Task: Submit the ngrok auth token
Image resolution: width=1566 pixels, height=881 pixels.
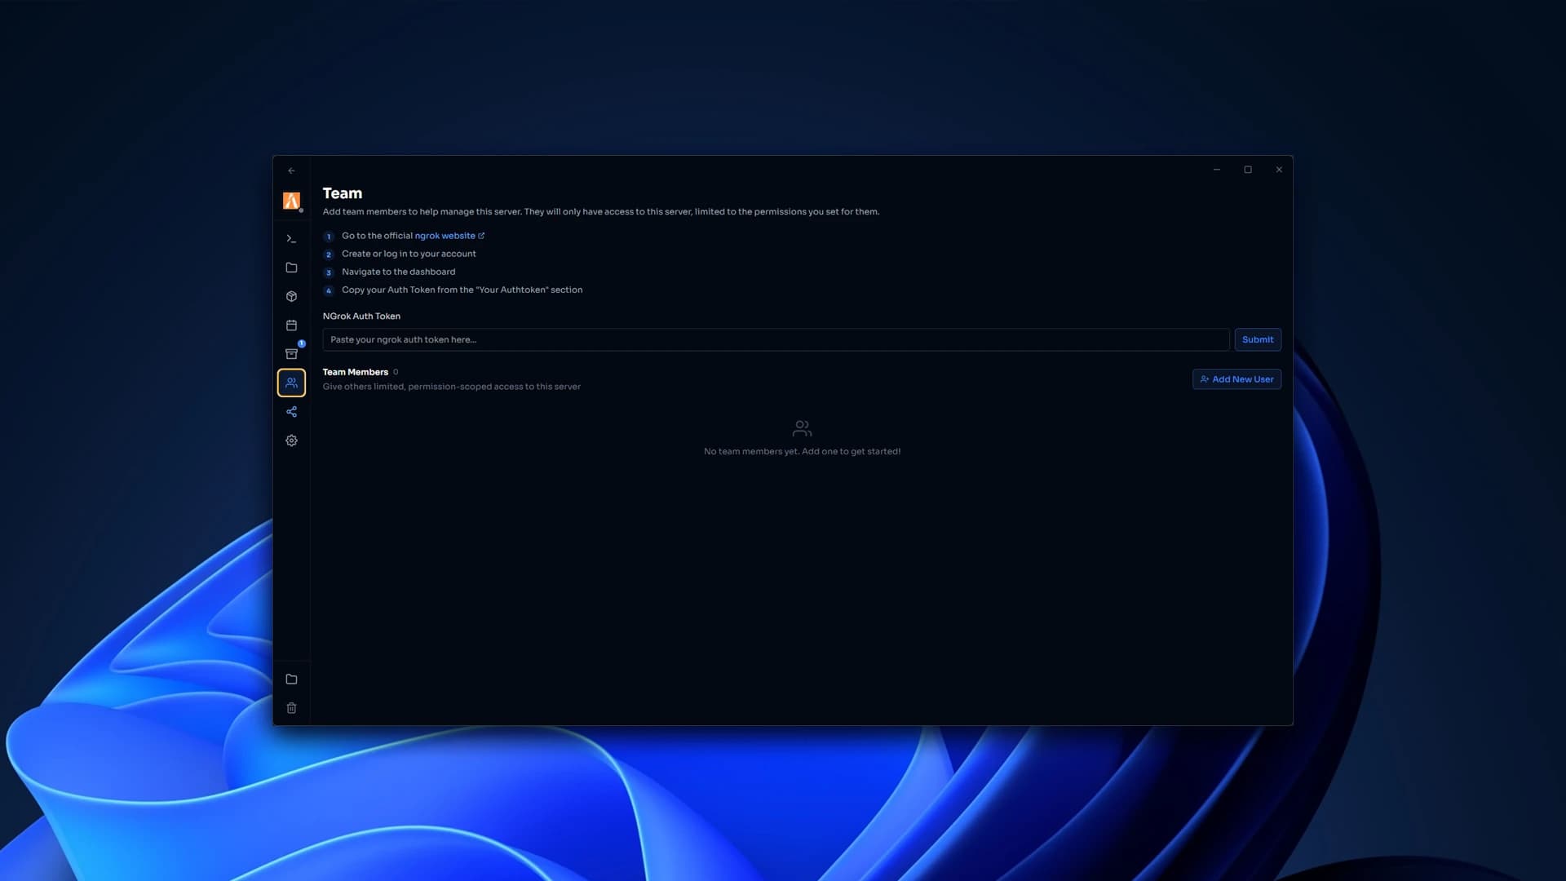Action: point(1258,339)
